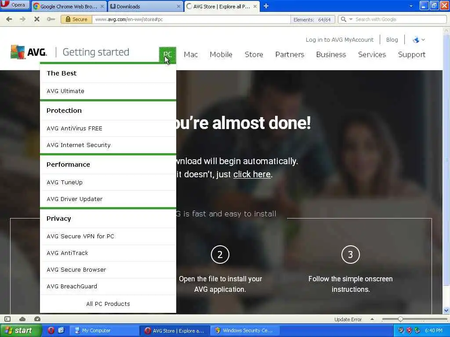Switch to the Google Chrome Web Browser tab
450x337 pixels.
[69, 6]
